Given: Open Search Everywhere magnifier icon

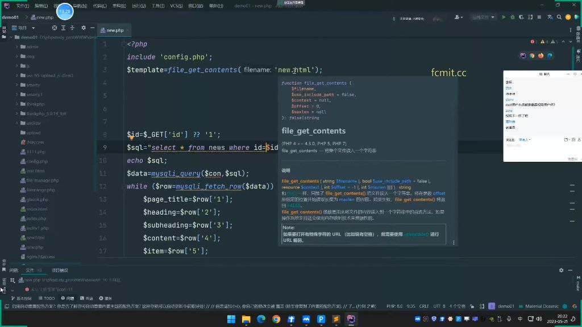Looking at the screenshot, I should [559, 17].
